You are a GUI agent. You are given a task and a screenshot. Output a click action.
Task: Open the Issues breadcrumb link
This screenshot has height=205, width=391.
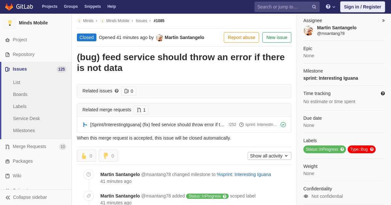click(141, 21)
